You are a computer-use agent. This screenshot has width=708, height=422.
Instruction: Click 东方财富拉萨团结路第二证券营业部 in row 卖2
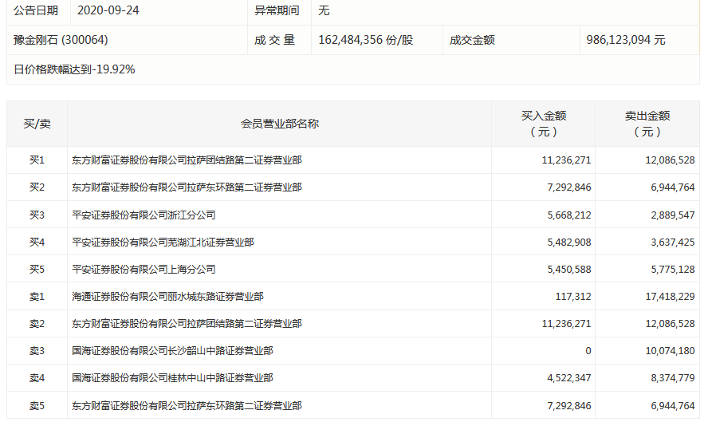(187, 323)
